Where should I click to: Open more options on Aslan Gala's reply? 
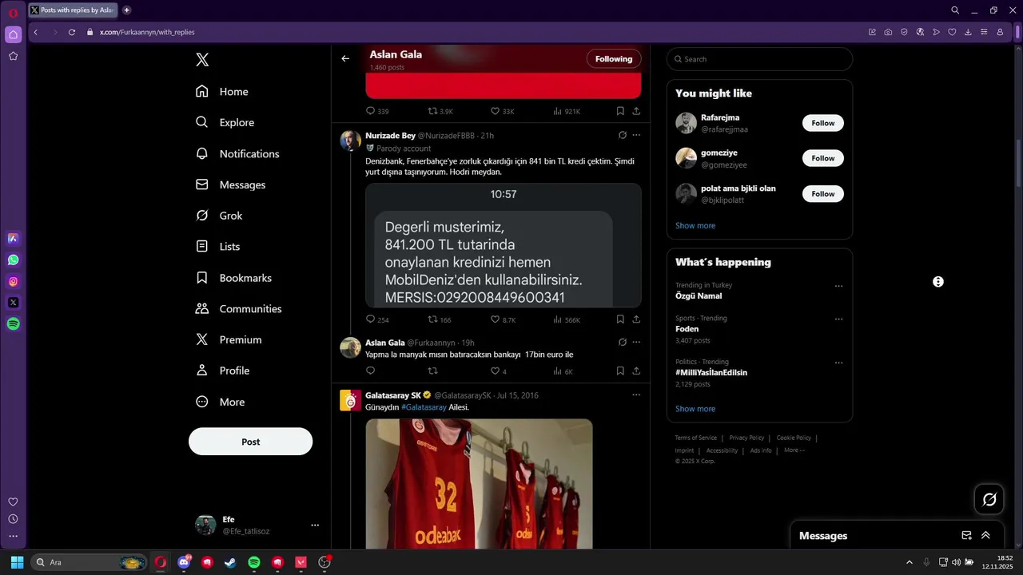636,342
